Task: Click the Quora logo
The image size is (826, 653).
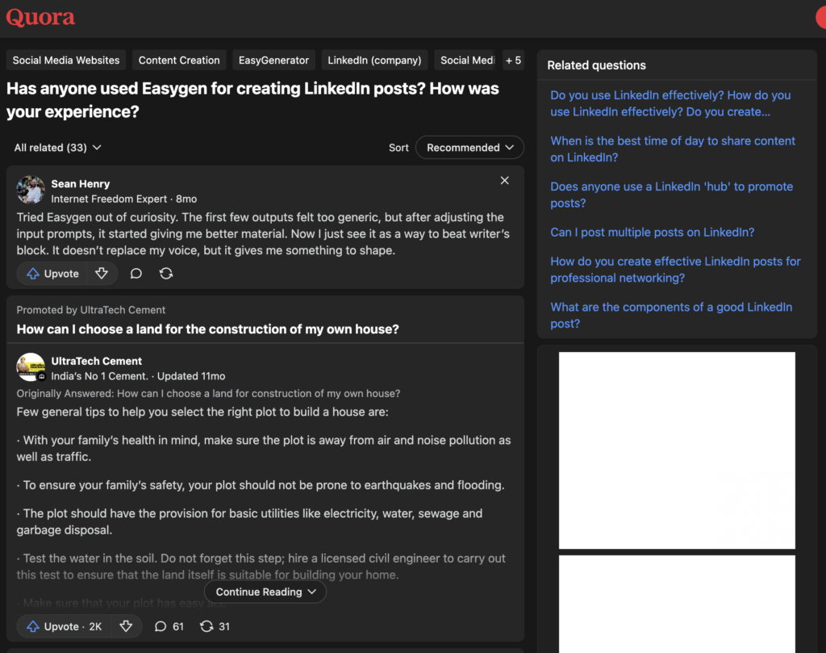Action: pos(40,18)
